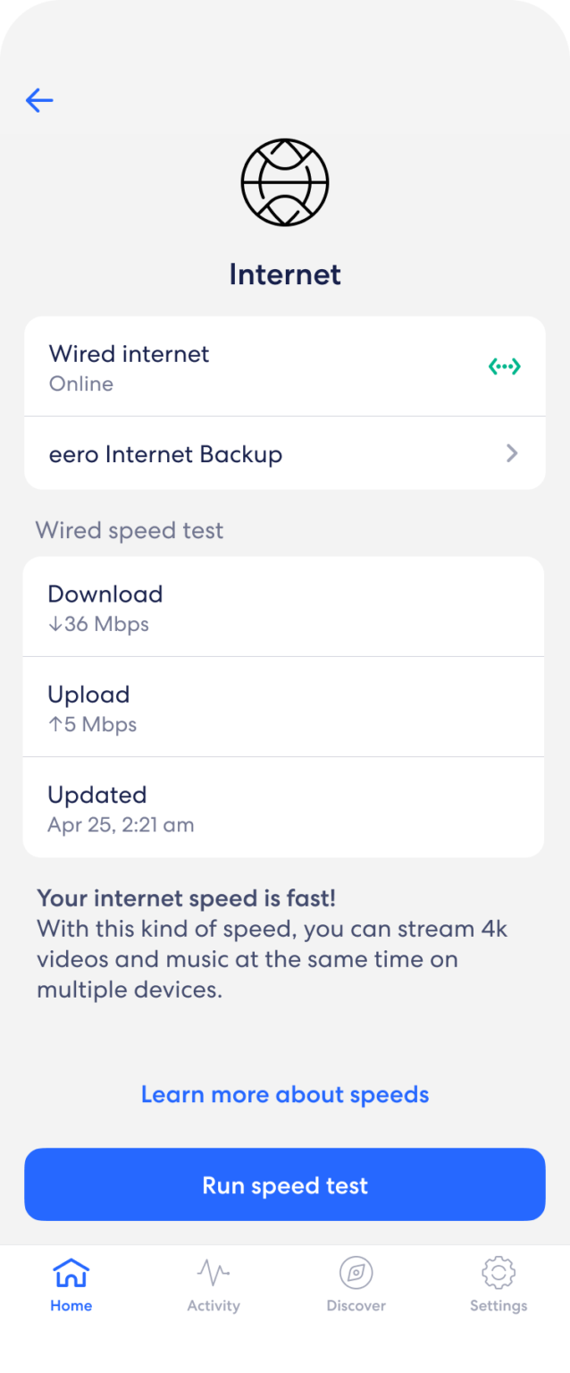Tap the Wired internet Online row
This screenshot has width=570, height=1373.
[284, 366]
